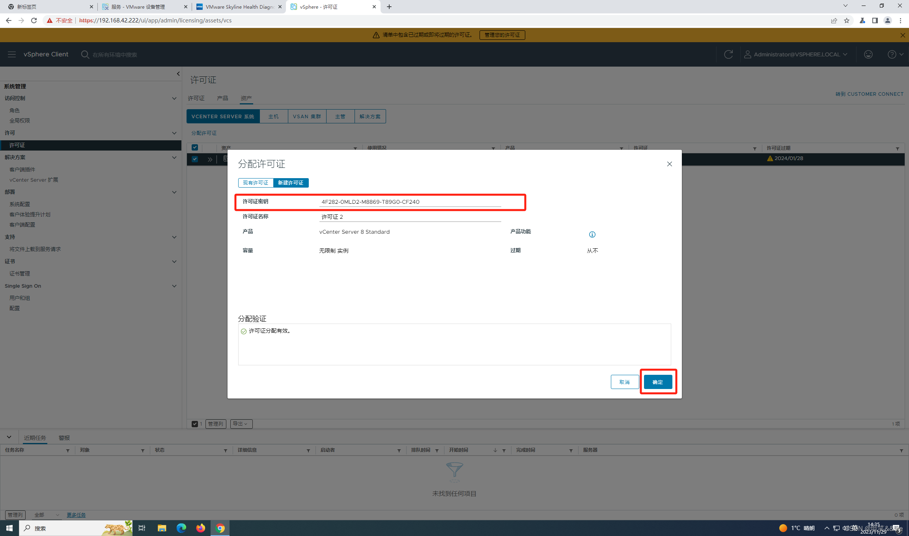The height and width of the screenshot is (536, 909).
Task: Click the Cancel button in dialog
Action: pos(625,382)
